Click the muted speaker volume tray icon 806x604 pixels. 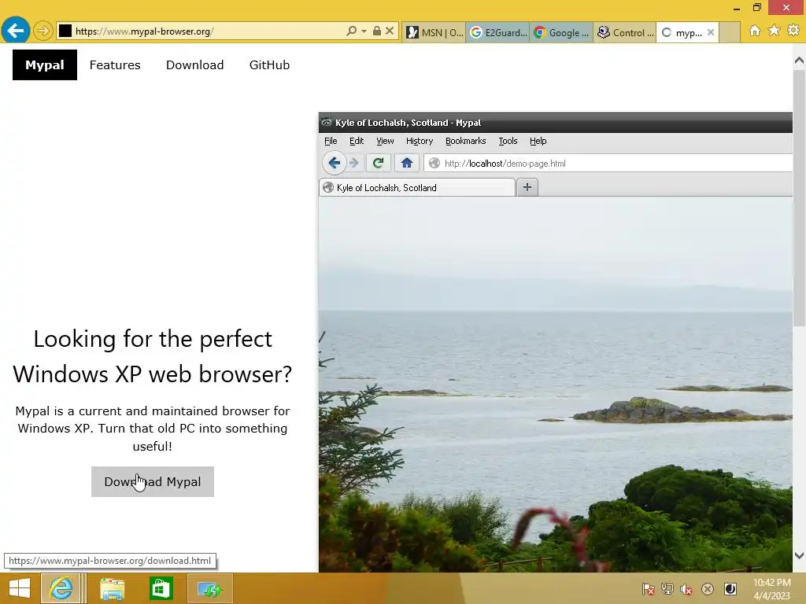tap(686, 589)
